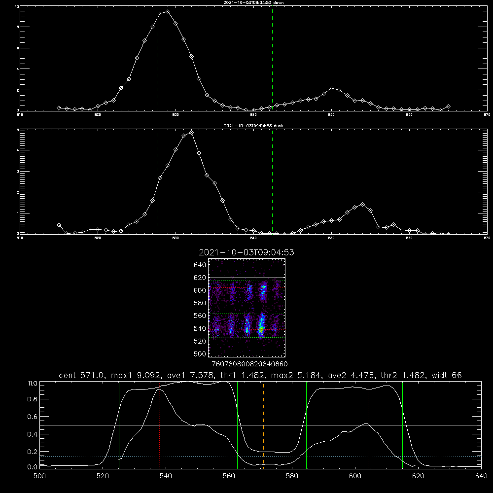Click the secondary peak marker on the dawn curve
The image size is (493, 493).
331,88
